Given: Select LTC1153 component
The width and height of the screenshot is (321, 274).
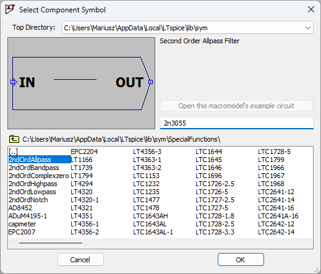Looking at the screenshot, I should (146, 176).
